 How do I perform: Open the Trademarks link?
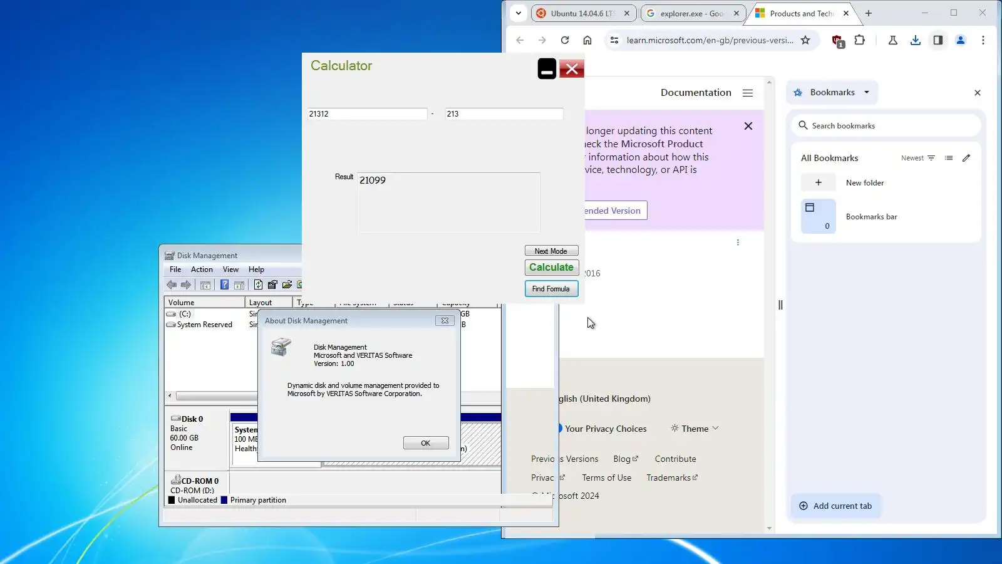672,478
